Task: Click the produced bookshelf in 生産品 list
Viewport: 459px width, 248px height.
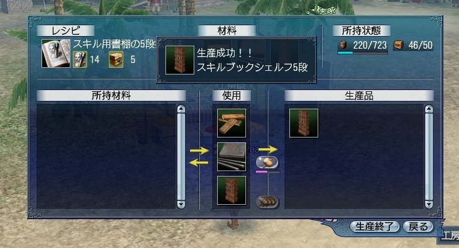Action: 304,123
